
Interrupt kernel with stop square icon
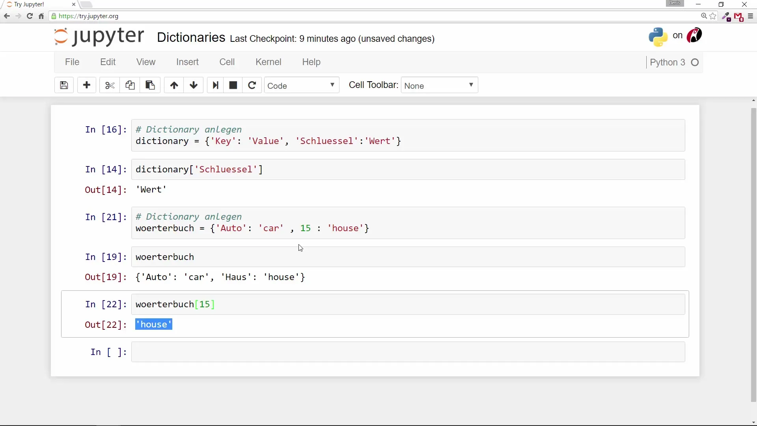(233, 85)
